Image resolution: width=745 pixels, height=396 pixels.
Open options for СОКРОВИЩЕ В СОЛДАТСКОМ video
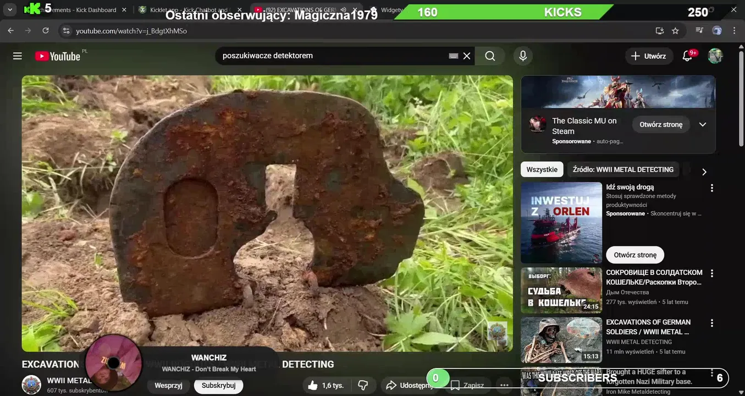[x=711, y=273]
